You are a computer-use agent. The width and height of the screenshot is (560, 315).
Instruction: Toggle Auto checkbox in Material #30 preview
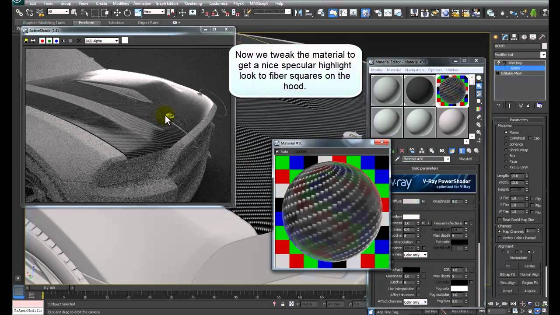click(x=277, y=151)
